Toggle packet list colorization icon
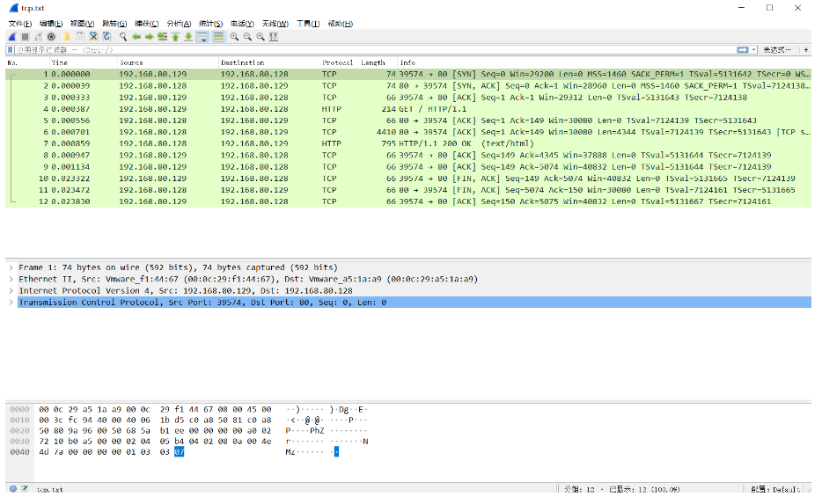Viewport: 822px width, 504px height. (x=218, y=37)
